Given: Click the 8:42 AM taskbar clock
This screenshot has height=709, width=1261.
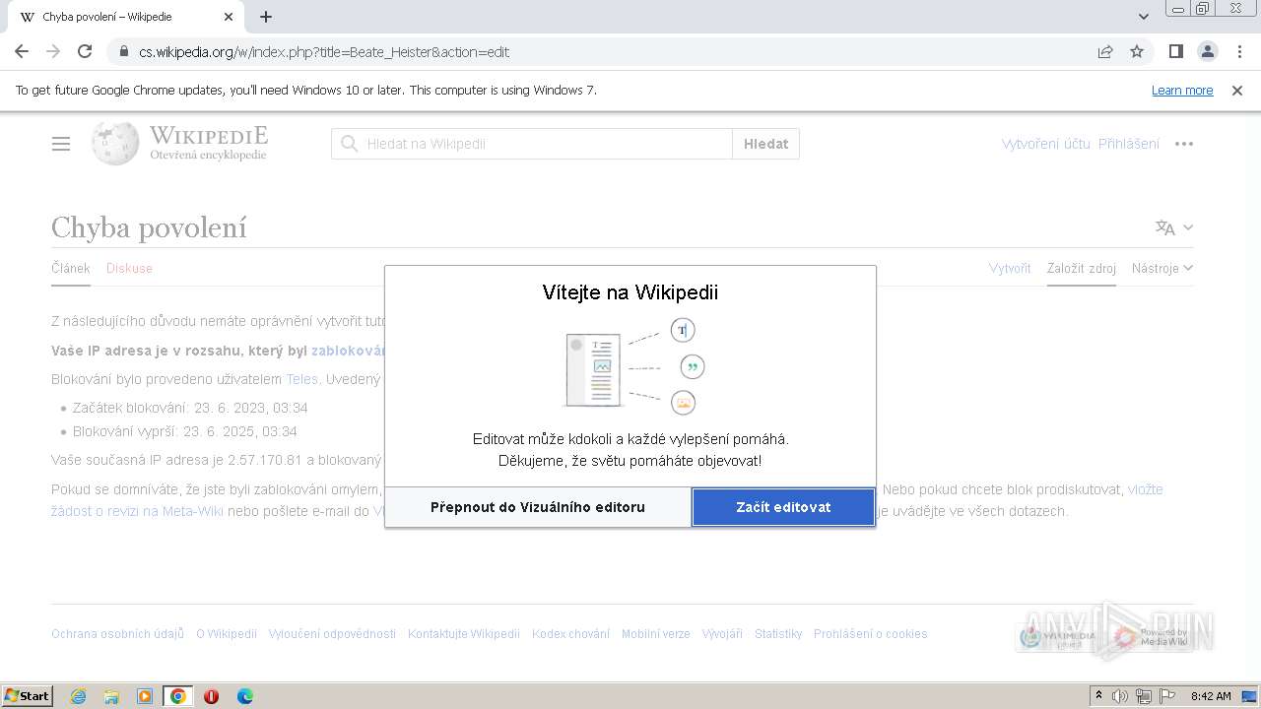Looking at the screenshot, I should 1211,696.
